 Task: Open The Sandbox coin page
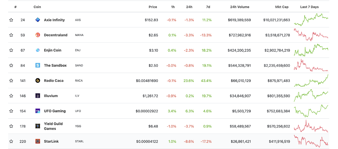coord(55,65)
